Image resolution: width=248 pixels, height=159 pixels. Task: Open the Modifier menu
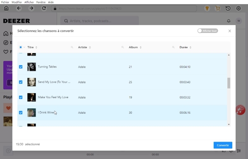pos(17,2)
